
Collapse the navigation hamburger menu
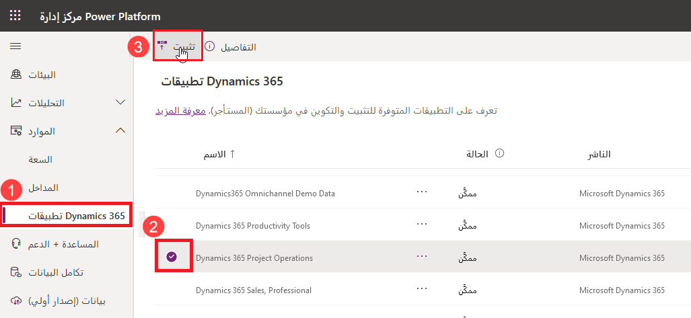point(15,46)
